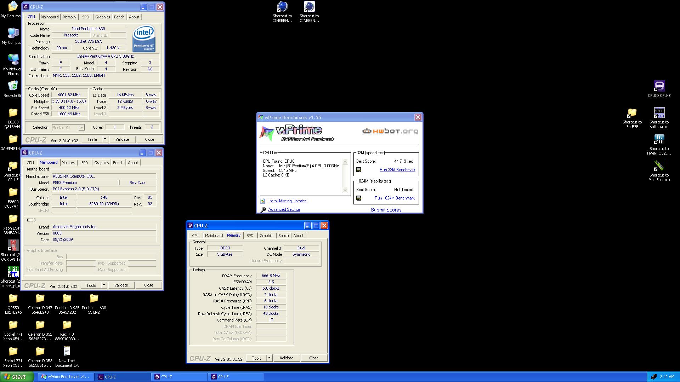Image resolution: width=680 pixels, height=382 pixels.
Task: Select About tab in Memory CPU-Z window
Action: [299, 236]
